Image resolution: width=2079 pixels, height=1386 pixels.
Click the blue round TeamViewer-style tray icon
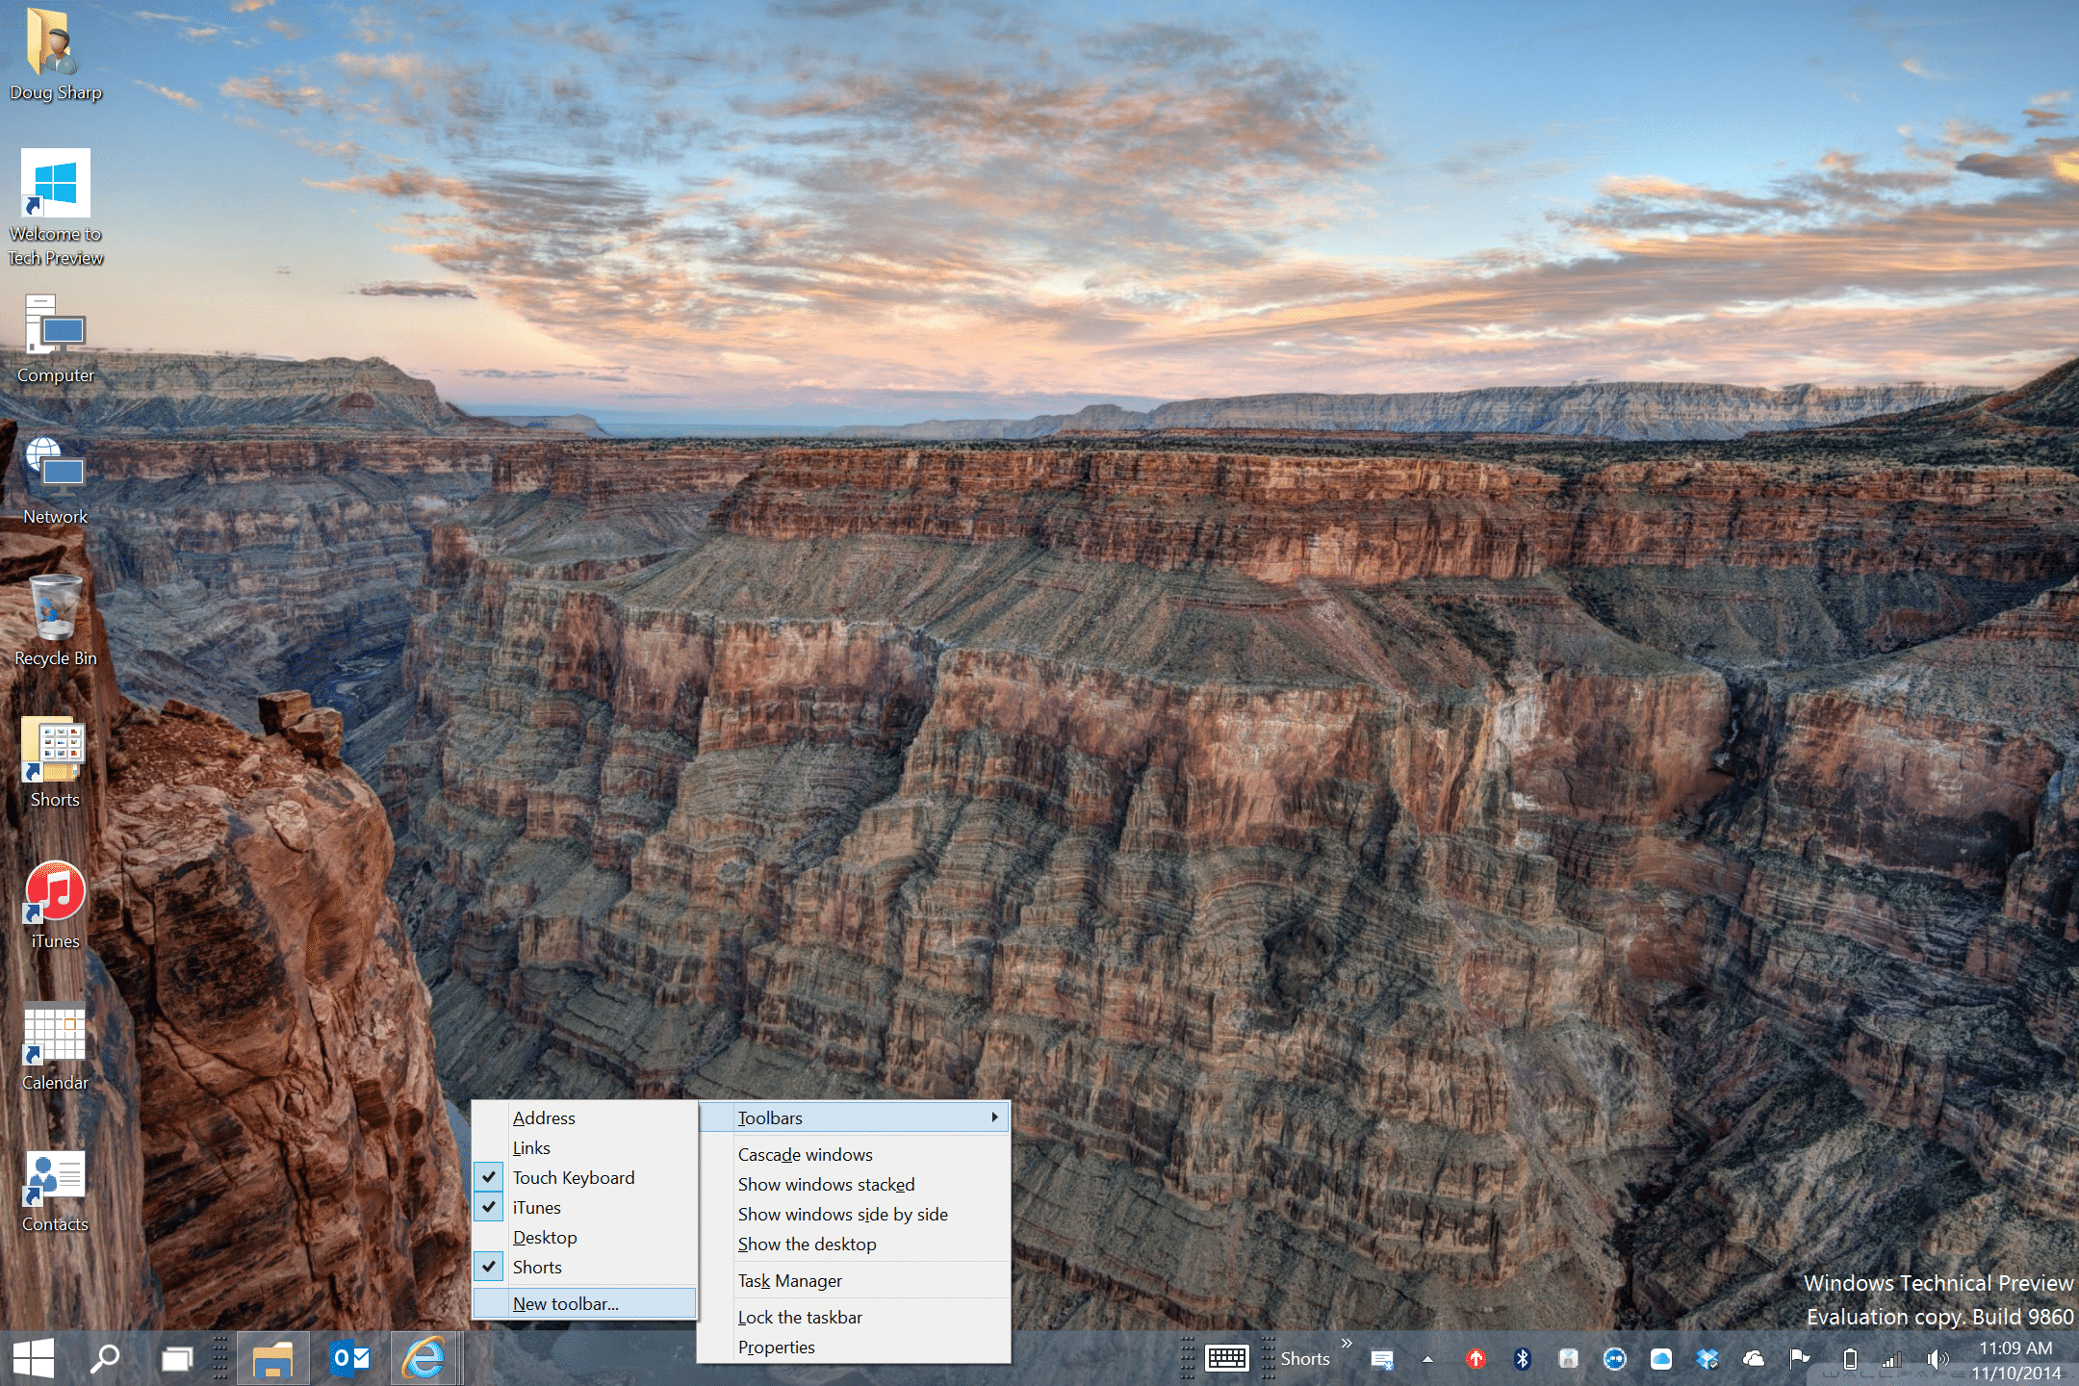1614,1359
